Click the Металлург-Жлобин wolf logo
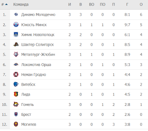This screenshot has width=148, height=131. [16, 54]
